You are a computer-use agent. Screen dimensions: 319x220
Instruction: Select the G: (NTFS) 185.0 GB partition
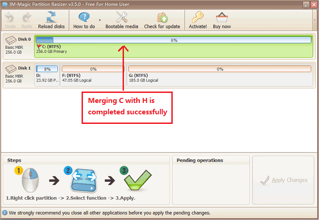pos(220,75)
